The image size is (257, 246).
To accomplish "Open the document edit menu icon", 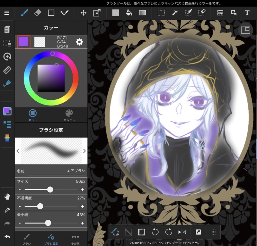I will click(x=7, y=30).
